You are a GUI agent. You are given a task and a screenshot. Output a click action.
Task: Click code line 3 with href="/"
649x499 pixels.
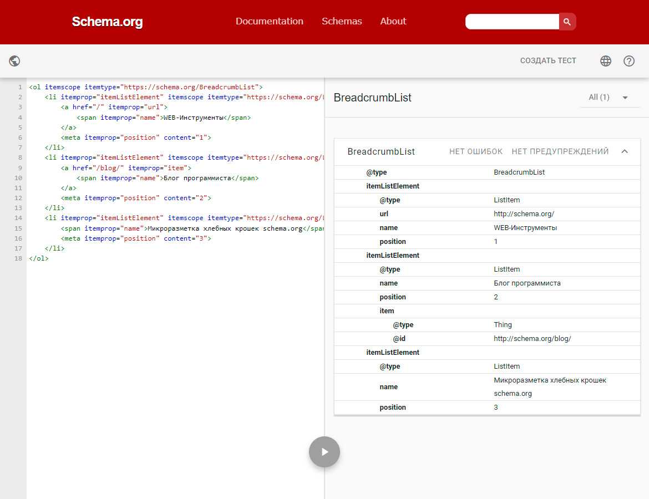coord(114,107)
